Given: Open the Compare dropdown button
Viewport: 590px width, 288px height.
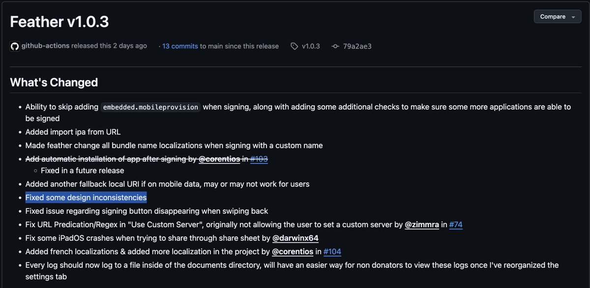Looking at the screenshot, I should [x=557, y=17].
